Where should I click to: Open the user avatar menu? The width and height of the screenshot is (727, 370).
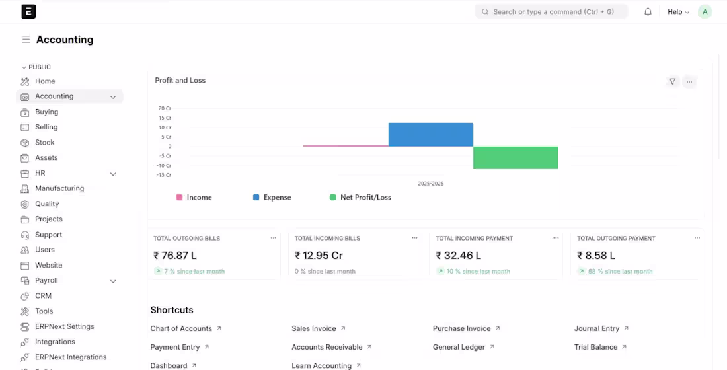click(705, 12)
